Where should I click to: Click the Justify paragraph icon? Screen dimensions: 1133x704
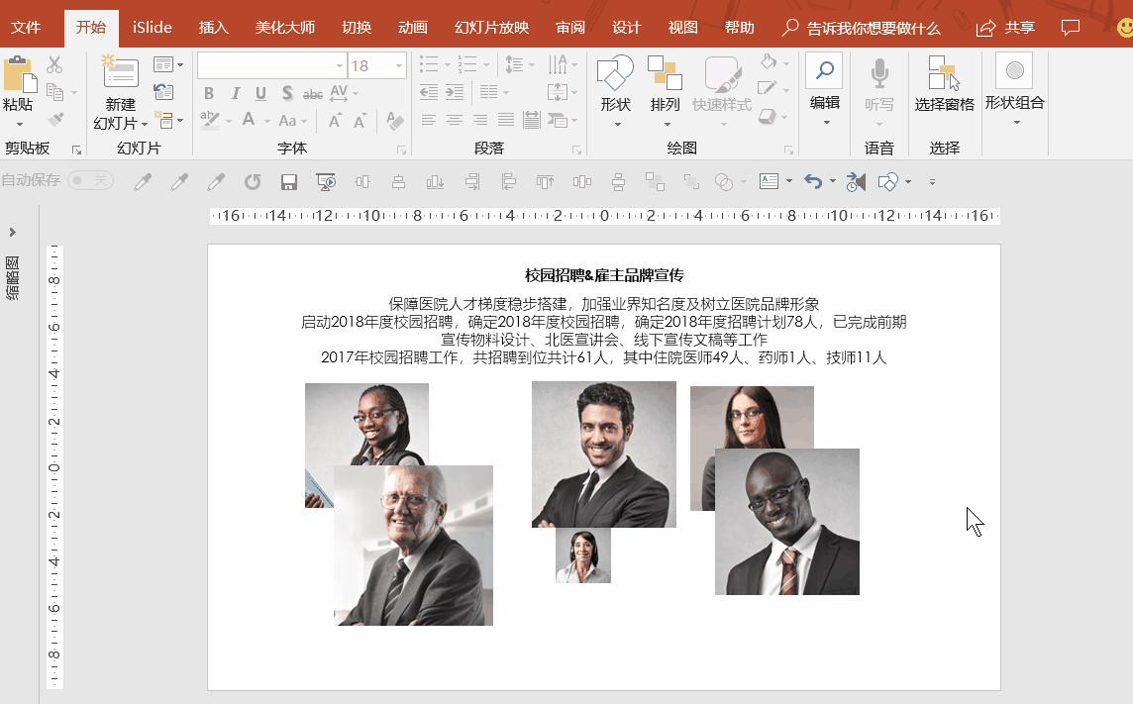tap(506, 120)
